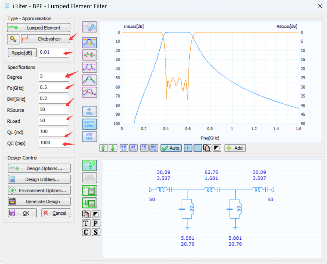Show lumped schematic element list
The height and width of the screenshot is (264, 327).
[x=89, y=190]
